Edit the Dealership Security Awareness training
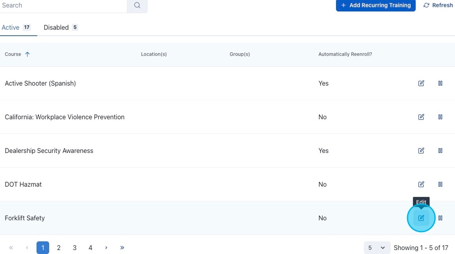 (421, 151)
